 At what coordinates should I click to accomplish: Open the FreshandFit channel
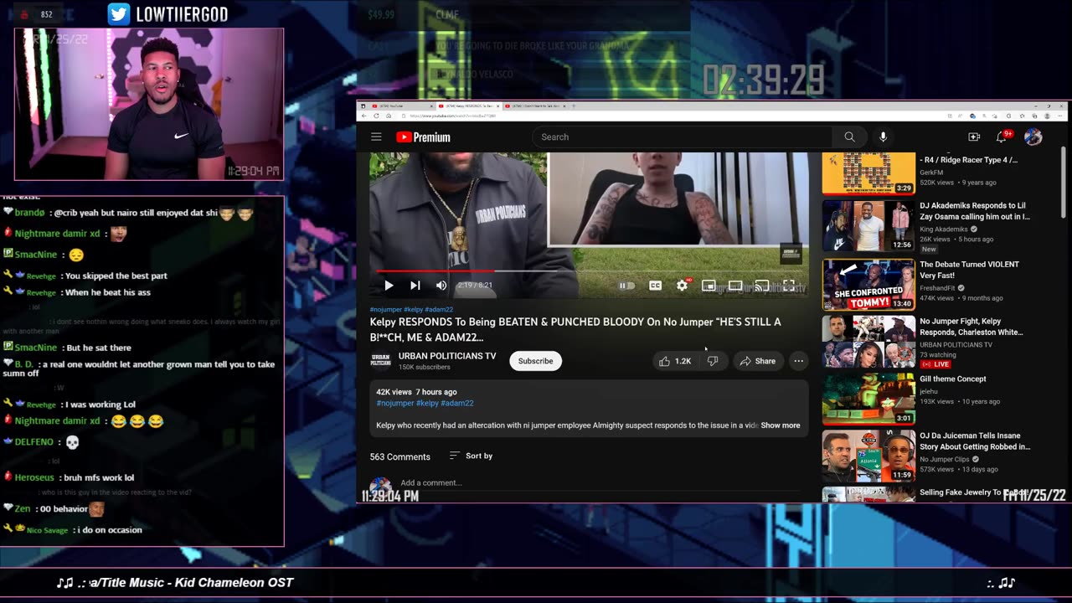point(938,287)
